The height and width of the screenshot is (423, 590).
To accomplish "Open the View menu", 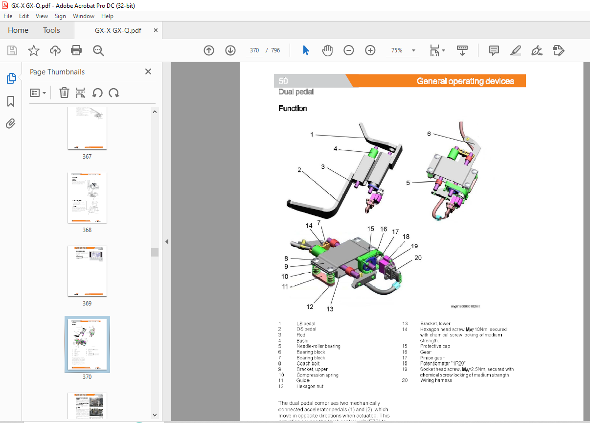I will pyautogui.click(x=42, y=16).
